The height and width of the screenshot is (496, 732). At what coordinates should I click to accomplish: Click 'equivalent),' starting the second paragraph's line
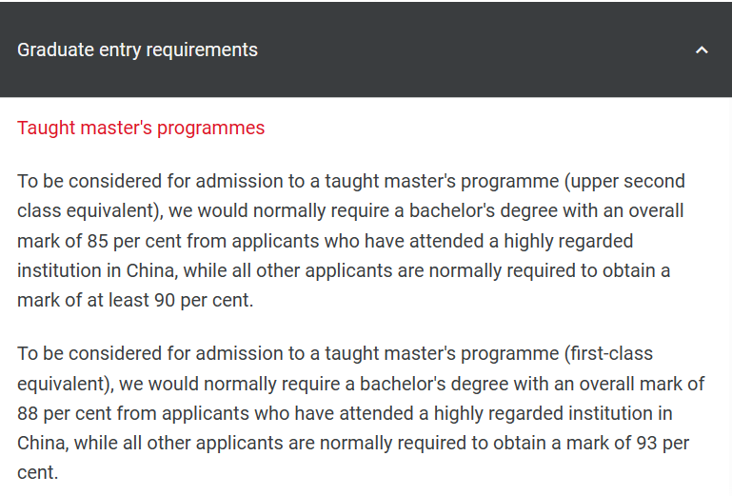point(66,385)
